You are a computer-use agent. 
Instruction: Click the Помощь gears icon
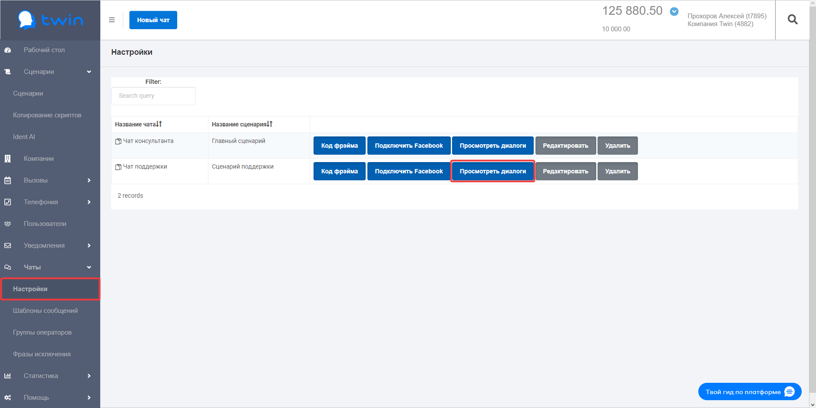click(7, 398)
